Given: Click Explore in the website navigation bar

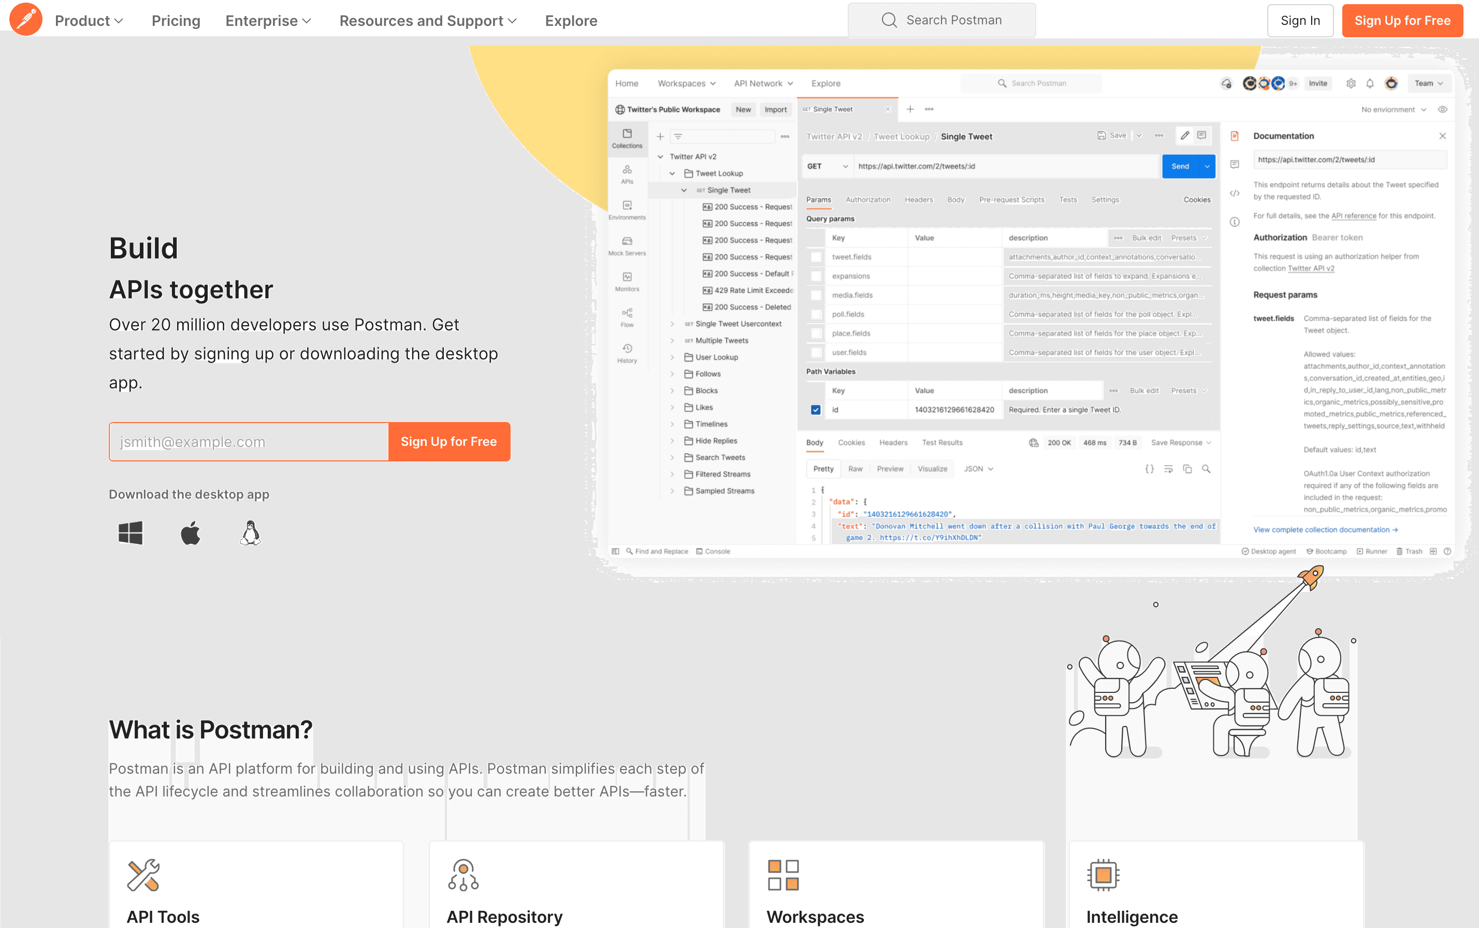Looking at the screenshot, I should click(571, 20).
